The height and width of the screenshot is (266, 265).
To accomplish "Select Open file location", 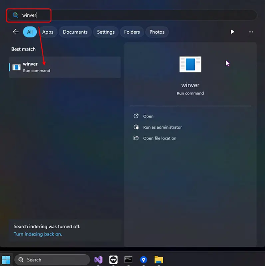I will [160, 138].
